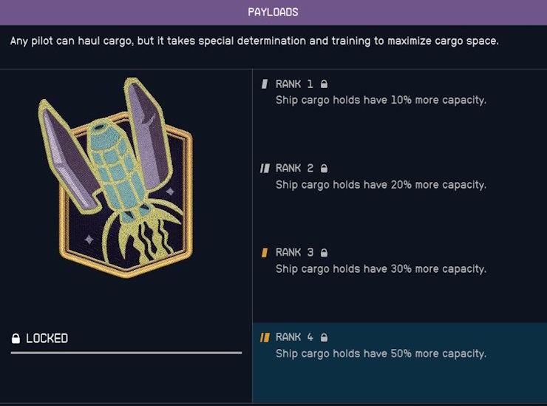Click the double orange bar Rank 4 insignia
547x406 pixels.
point(265,337)
